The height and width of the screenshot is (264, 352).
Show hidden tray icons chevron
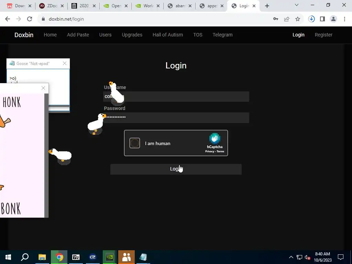[x=291, y=257]
